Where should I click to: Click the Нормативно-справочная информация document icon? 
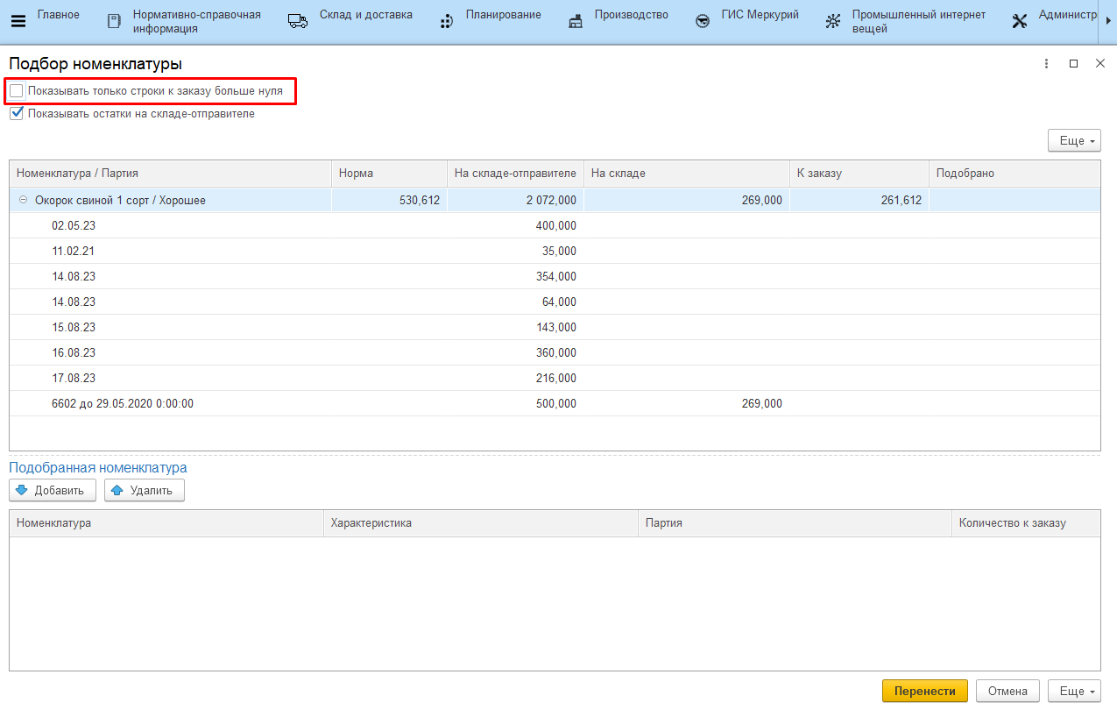pyautogui.click(x=113, y=21)
